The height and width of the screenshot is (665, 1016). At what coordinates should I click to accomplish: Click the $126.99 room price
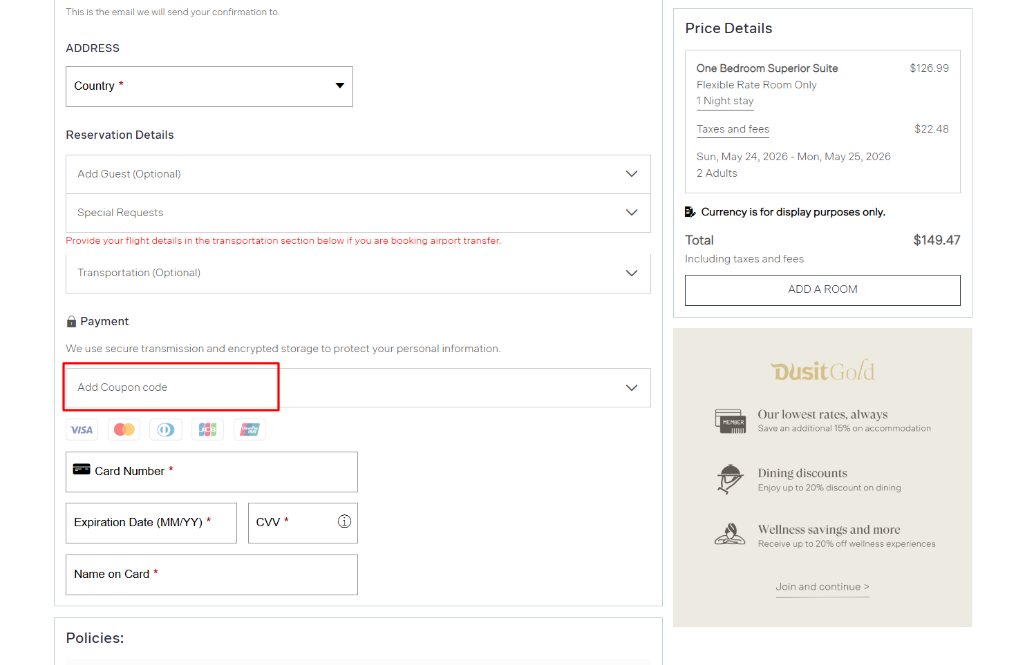tap(929, 68)
